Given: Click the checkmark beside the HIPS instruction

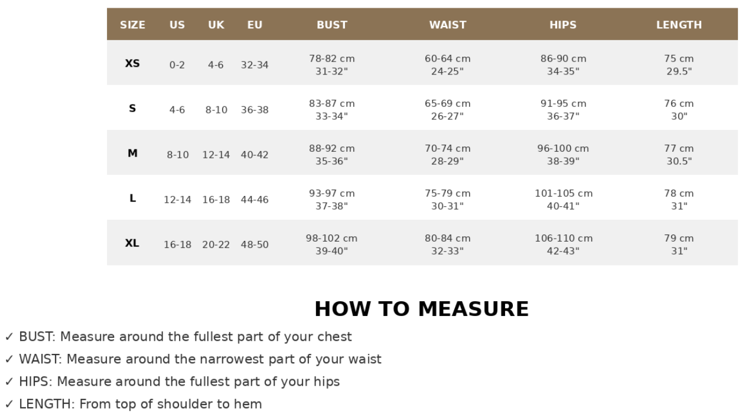Looking at the screenshot, I should [x=9, y=382].
